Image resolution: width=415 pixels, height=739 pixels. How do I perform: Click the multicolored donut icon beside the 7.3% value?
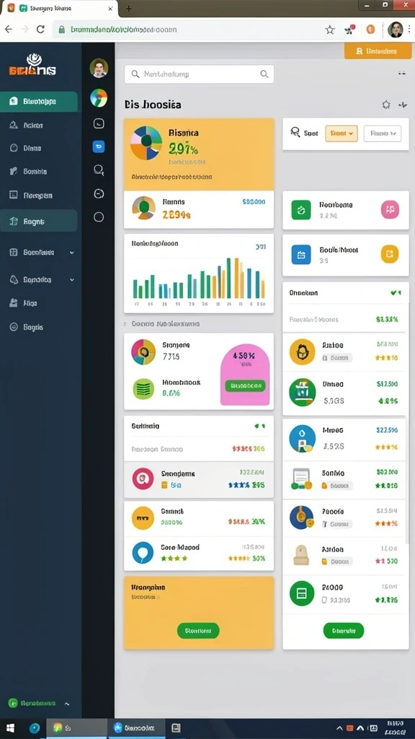point(143,351)
